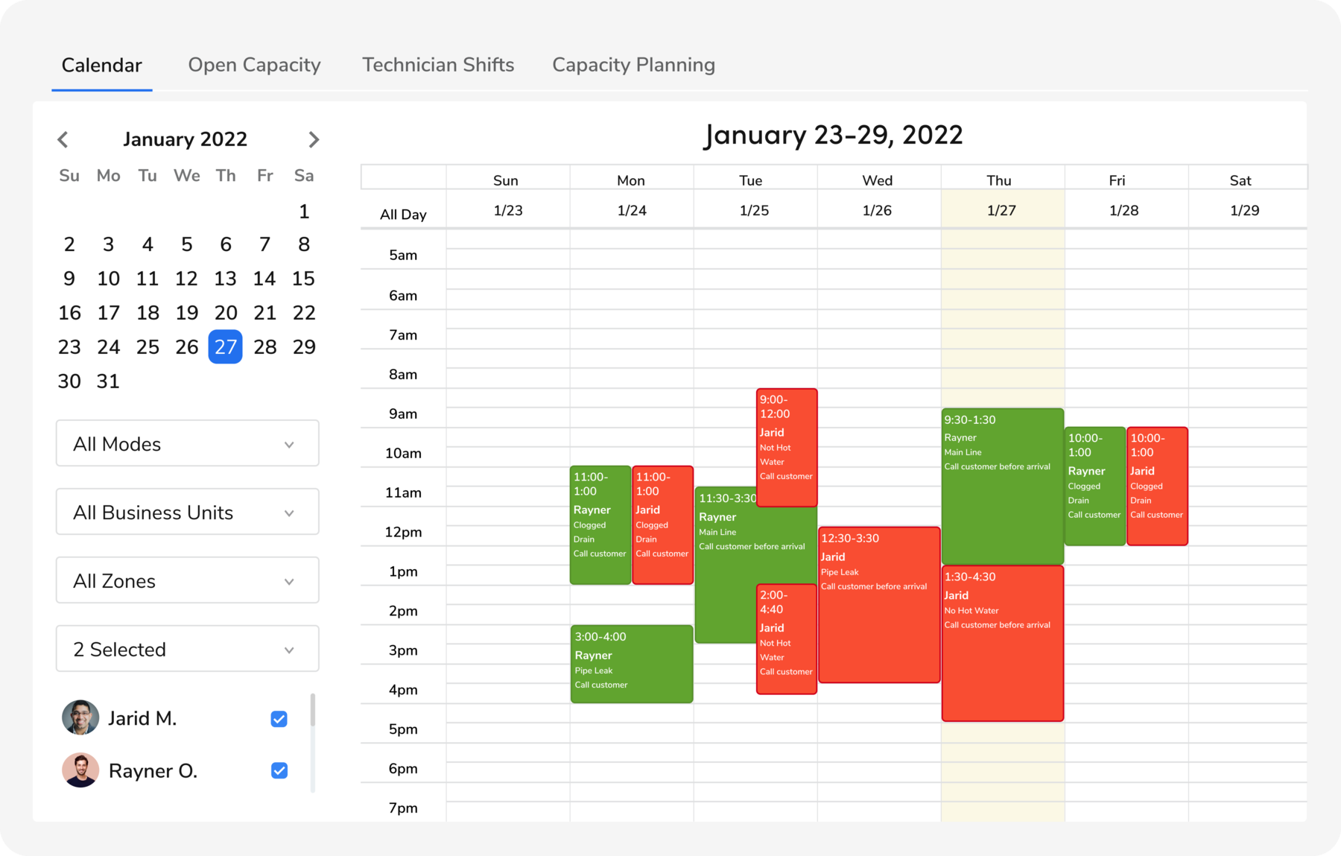The image size is (1341, 856).
Task: Select the Calendar tab
Action: [101, 65]
